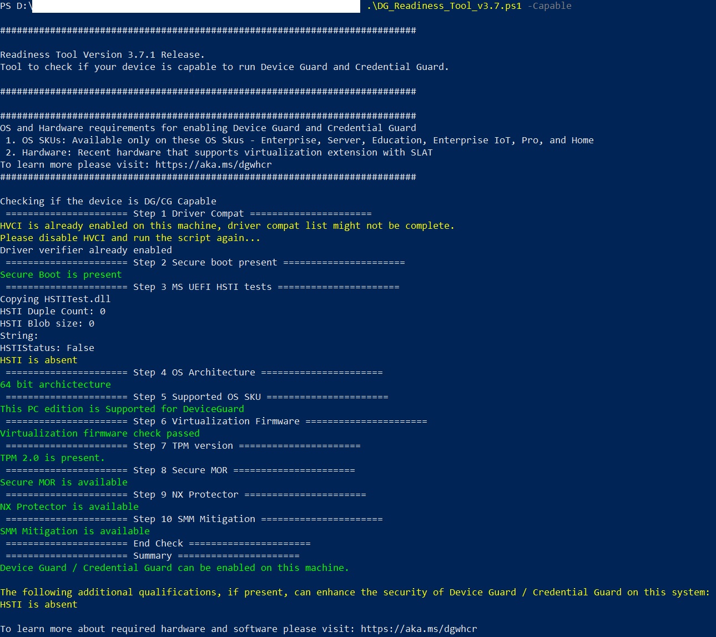716x637 pixels.
Task: Click the line 'Tool to check if your device is capable'
Action: tap(224, 67)
